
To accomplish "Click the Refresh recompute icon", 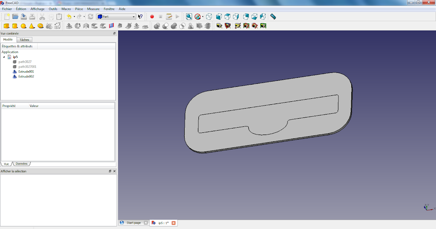I will 90,17.
